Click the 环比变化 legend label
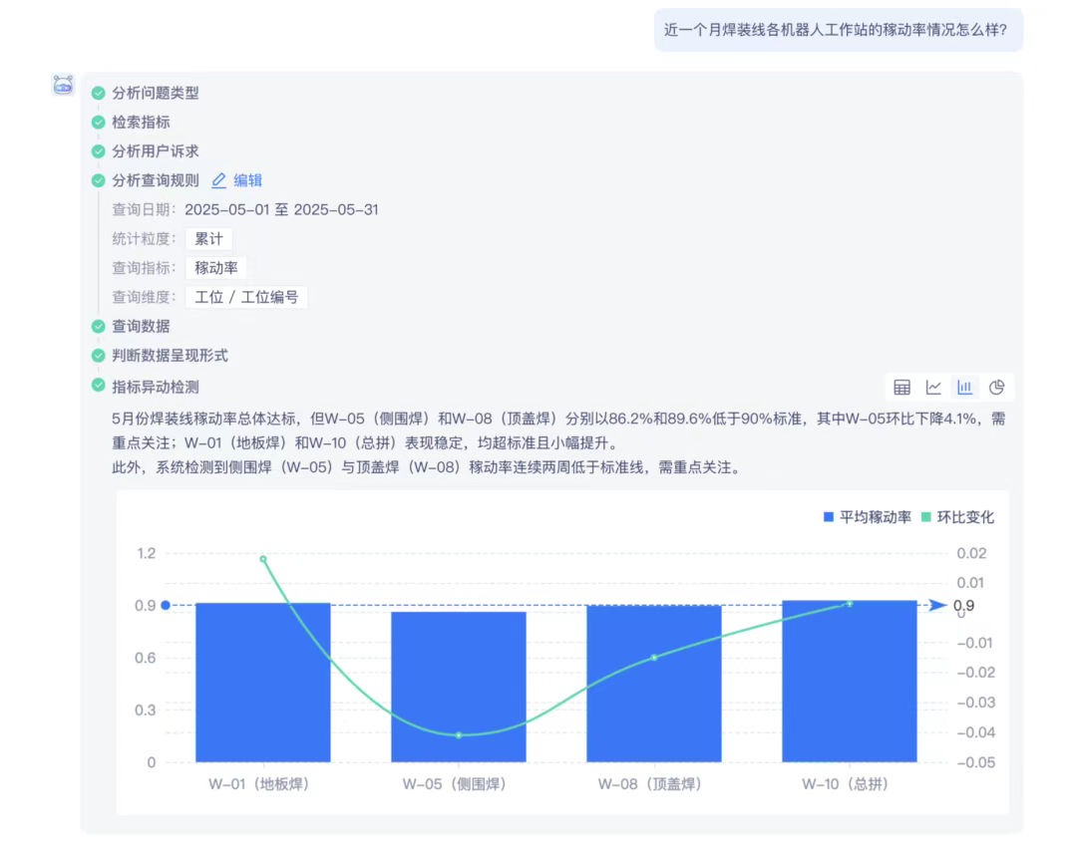 965,517
